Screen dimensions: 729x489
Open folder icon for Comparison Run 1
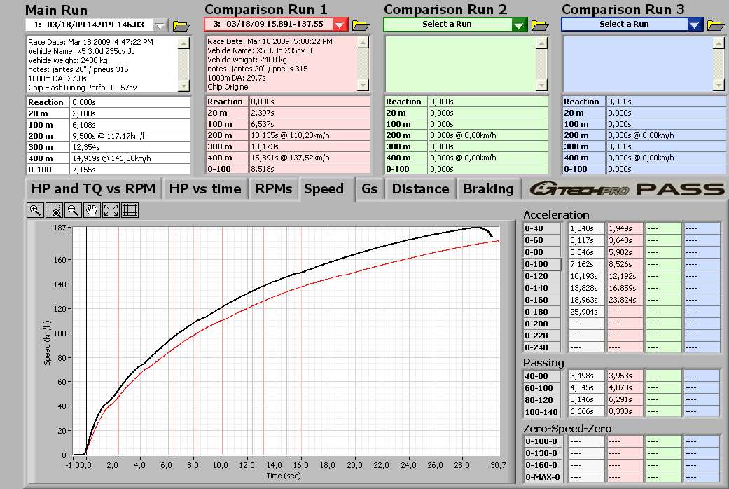tap(361, 25)
